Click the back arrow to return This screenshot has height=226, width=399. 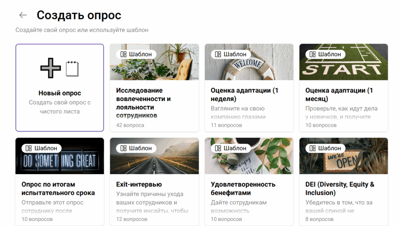[23, 15]
